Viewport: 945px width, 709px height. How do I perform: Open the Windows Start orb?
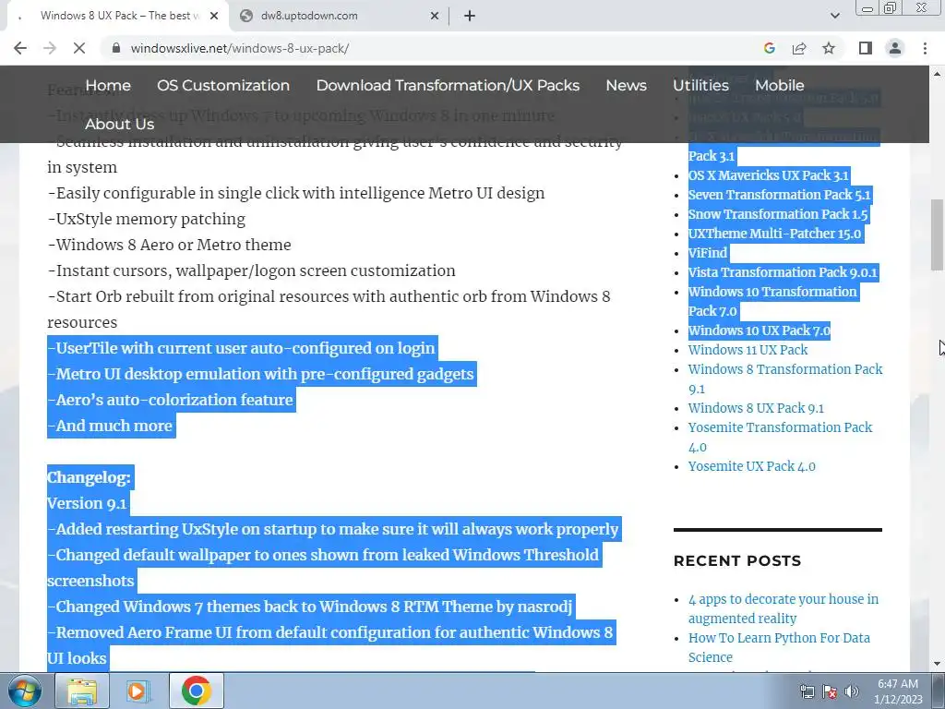[x=24, y=691]
